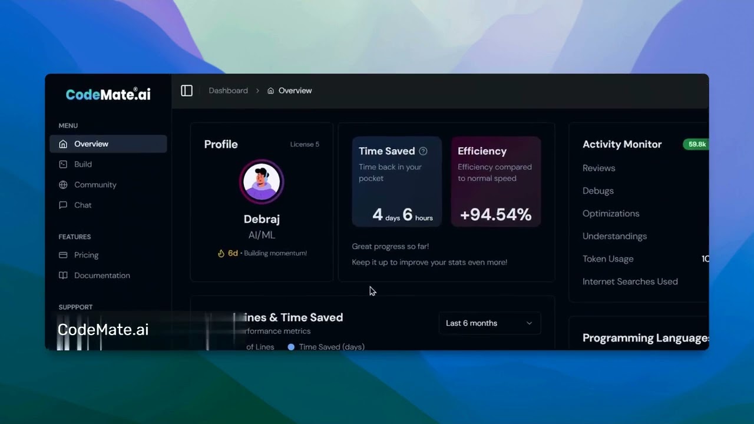Open the Last 6 months dropdown
The width and height of the screenshot is (754, 424).
[490, 323]
